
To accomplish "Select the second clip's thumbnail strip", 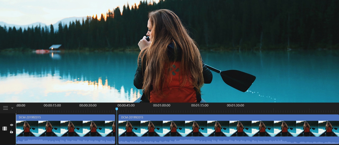I will [228, 128].
